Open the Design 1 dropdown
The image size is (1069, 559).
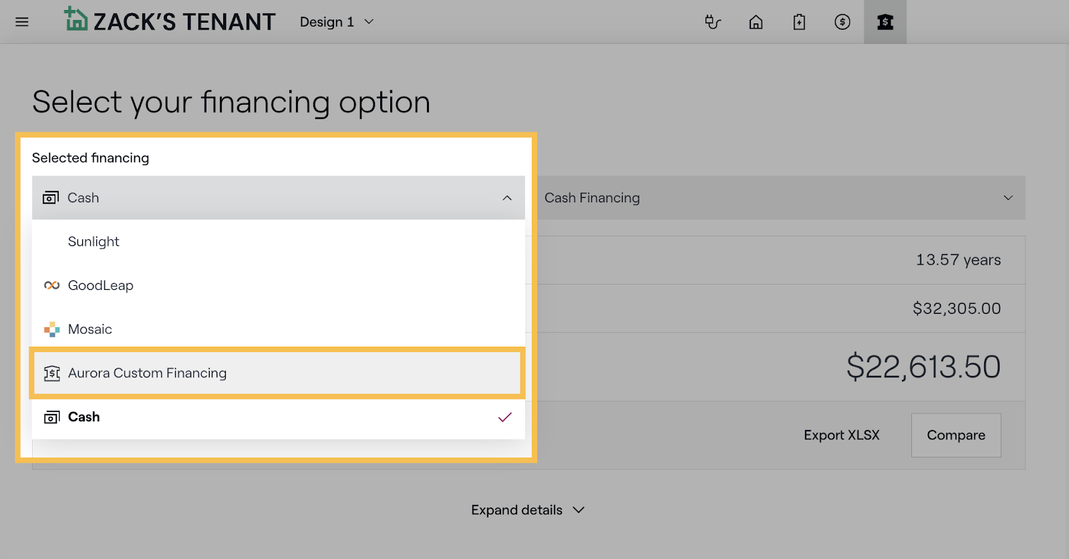[x=336, y=22]
